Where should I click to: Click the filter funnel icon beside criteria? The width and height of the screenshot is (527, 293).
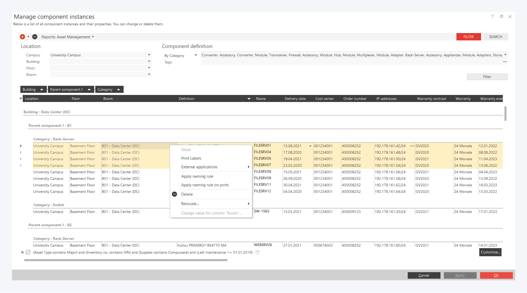click(257, 252)
